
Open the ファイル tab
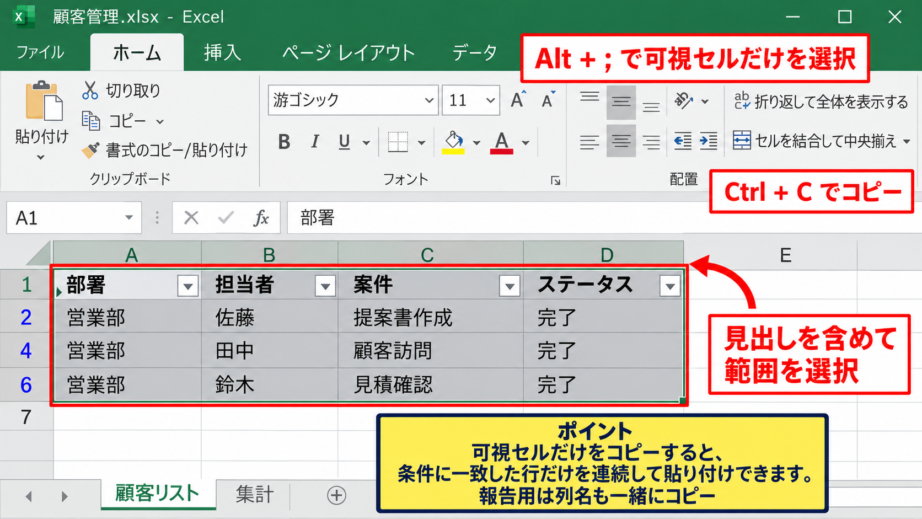tap(40, 52)
